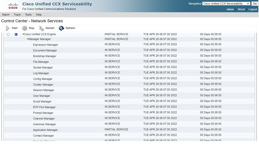Click PARTIAL SERVICE status of CCX Engine

116,34
